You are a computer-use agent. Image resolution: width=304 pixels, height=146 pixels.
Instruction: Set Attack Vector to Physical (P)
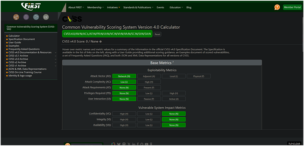pos(198,76)
